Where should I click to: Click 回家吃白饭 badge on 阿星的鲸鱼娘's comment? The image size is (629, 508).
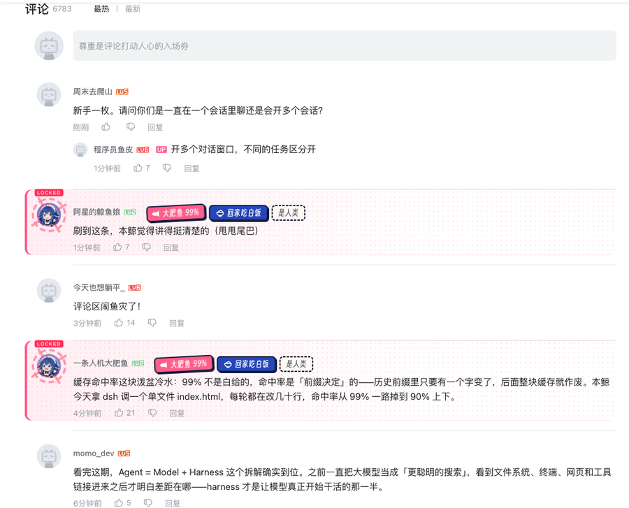[239, 213]
